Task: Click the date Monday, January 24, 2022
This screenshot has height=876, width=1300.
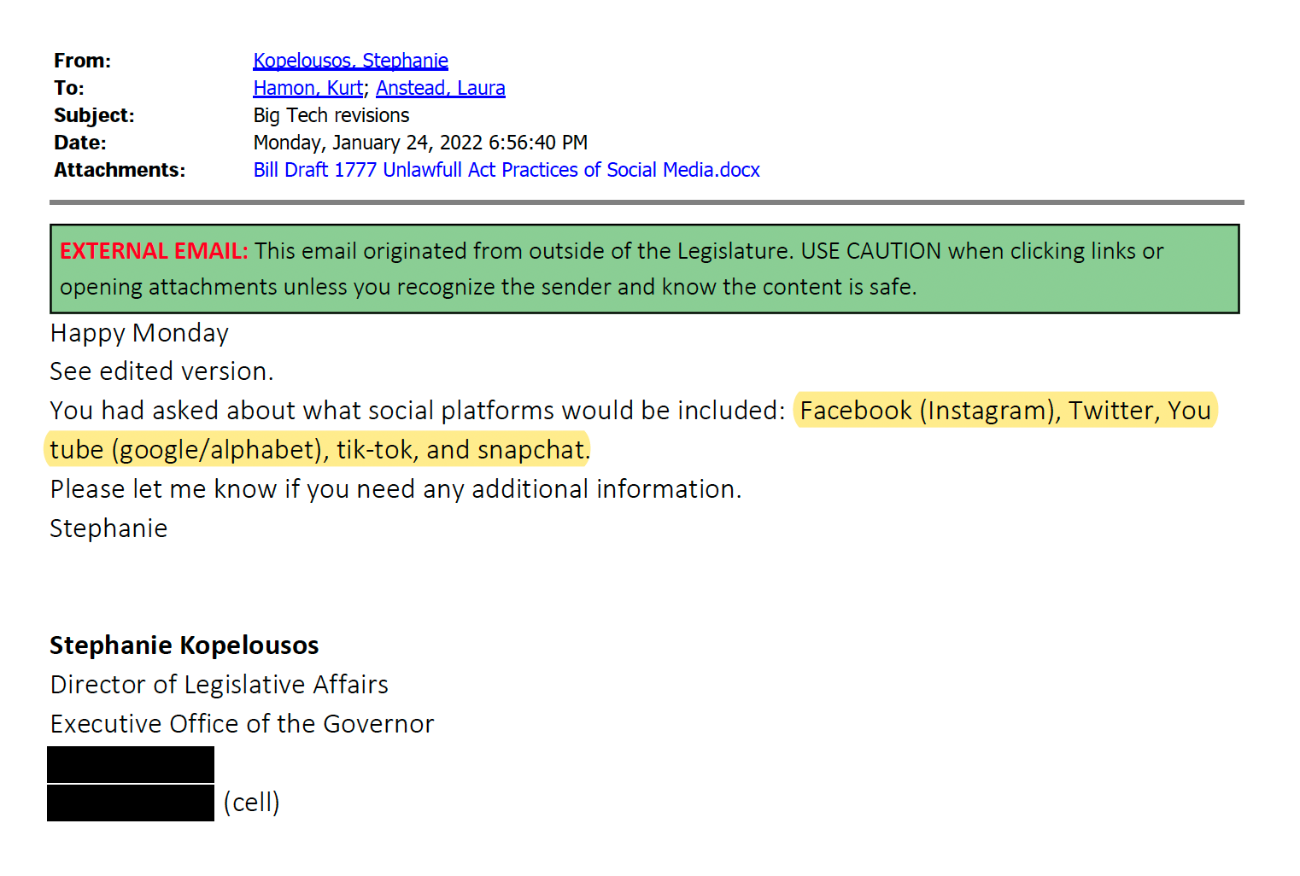Action: click(368, 143)
